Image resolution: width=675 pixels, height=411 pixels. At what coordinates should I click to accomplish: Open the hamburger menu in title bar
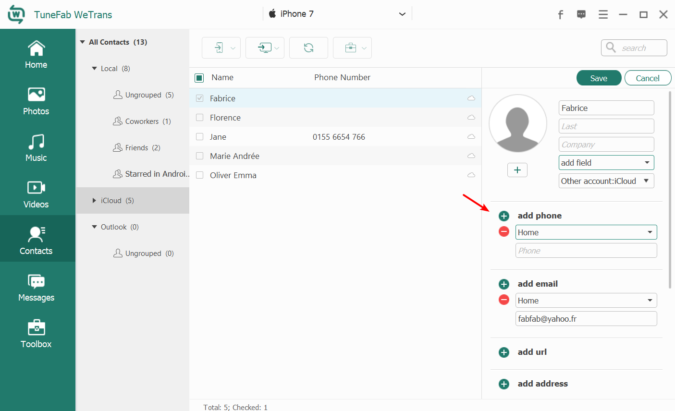point(603,14)
